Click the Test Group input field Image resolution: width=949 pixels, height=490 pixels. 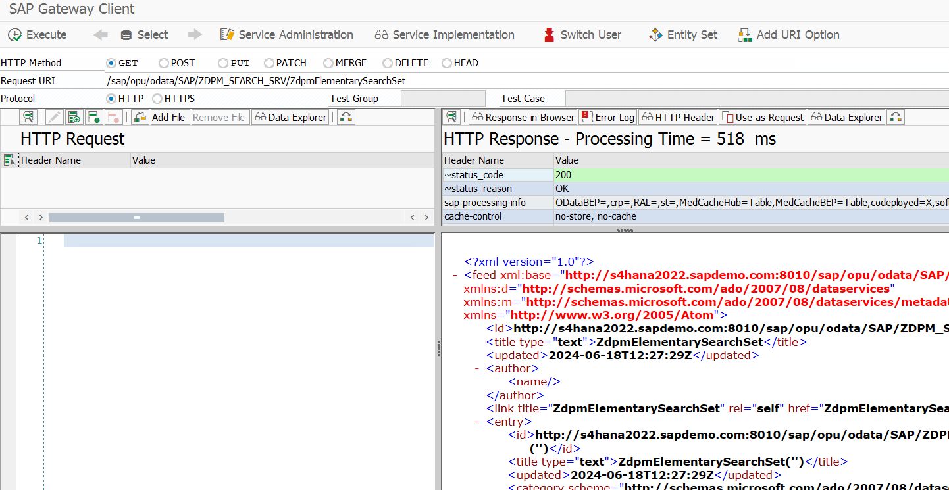(442, 99)
